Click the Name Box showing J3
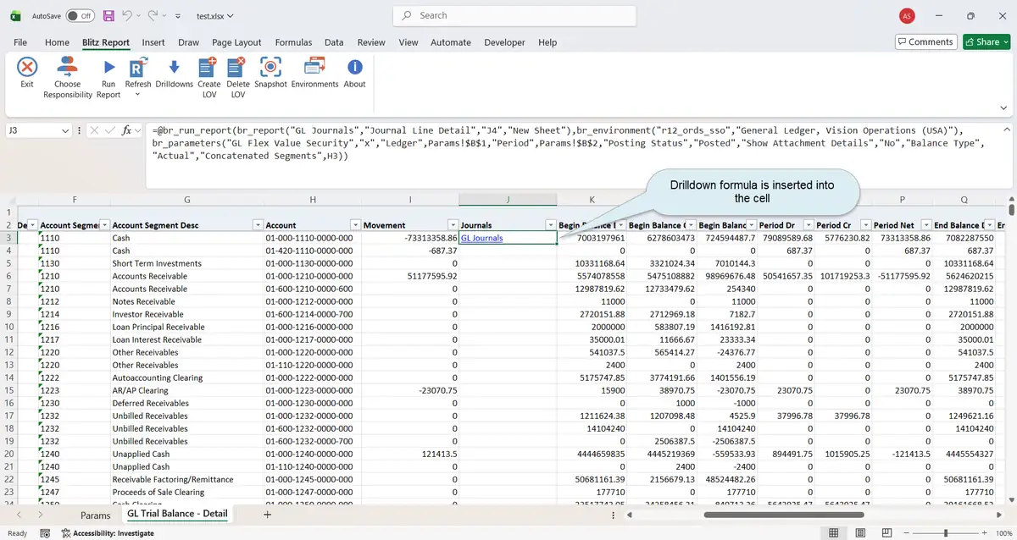The height and width of the screenshot is (540, 1017). pyautogui.click(x=32, y=130)
